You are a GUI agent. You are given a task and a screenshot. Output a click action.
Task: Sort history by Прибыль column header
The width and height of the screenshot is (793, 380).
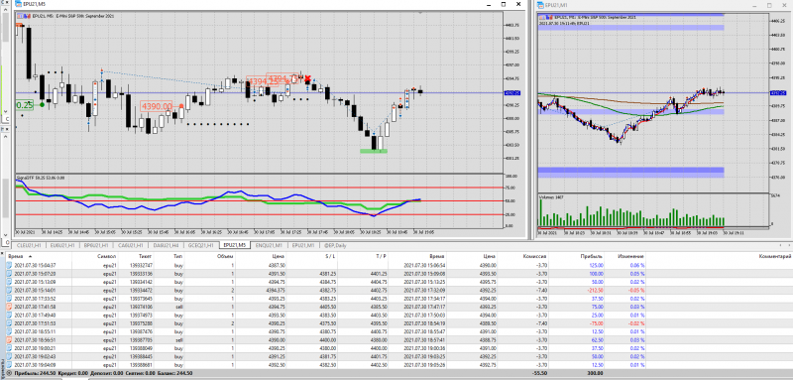(591, 257)
